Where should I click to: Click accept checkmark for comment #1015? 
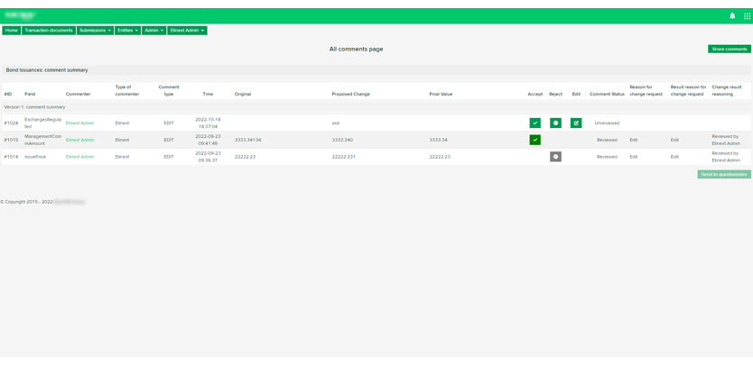tap(535, 140)
